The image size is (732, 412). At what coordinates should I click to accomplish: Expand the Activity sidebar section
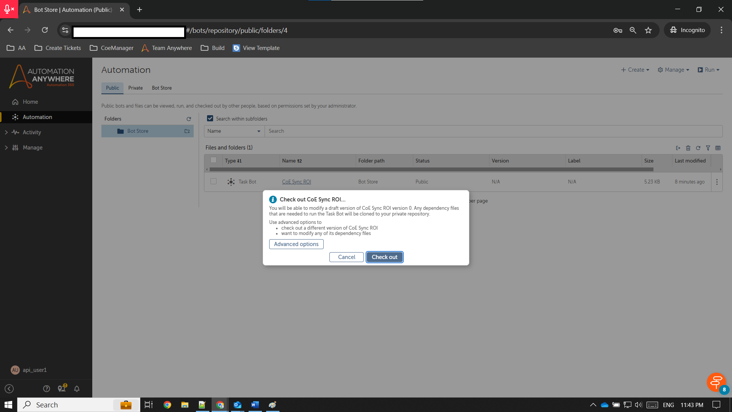6,132
